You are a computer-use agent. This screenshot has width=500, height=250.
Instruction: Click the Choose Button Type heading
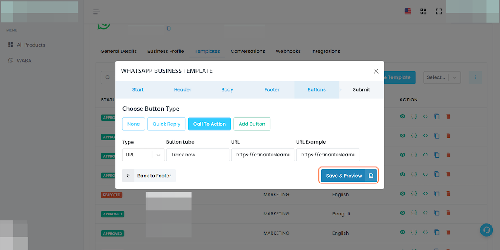point(151,109)
